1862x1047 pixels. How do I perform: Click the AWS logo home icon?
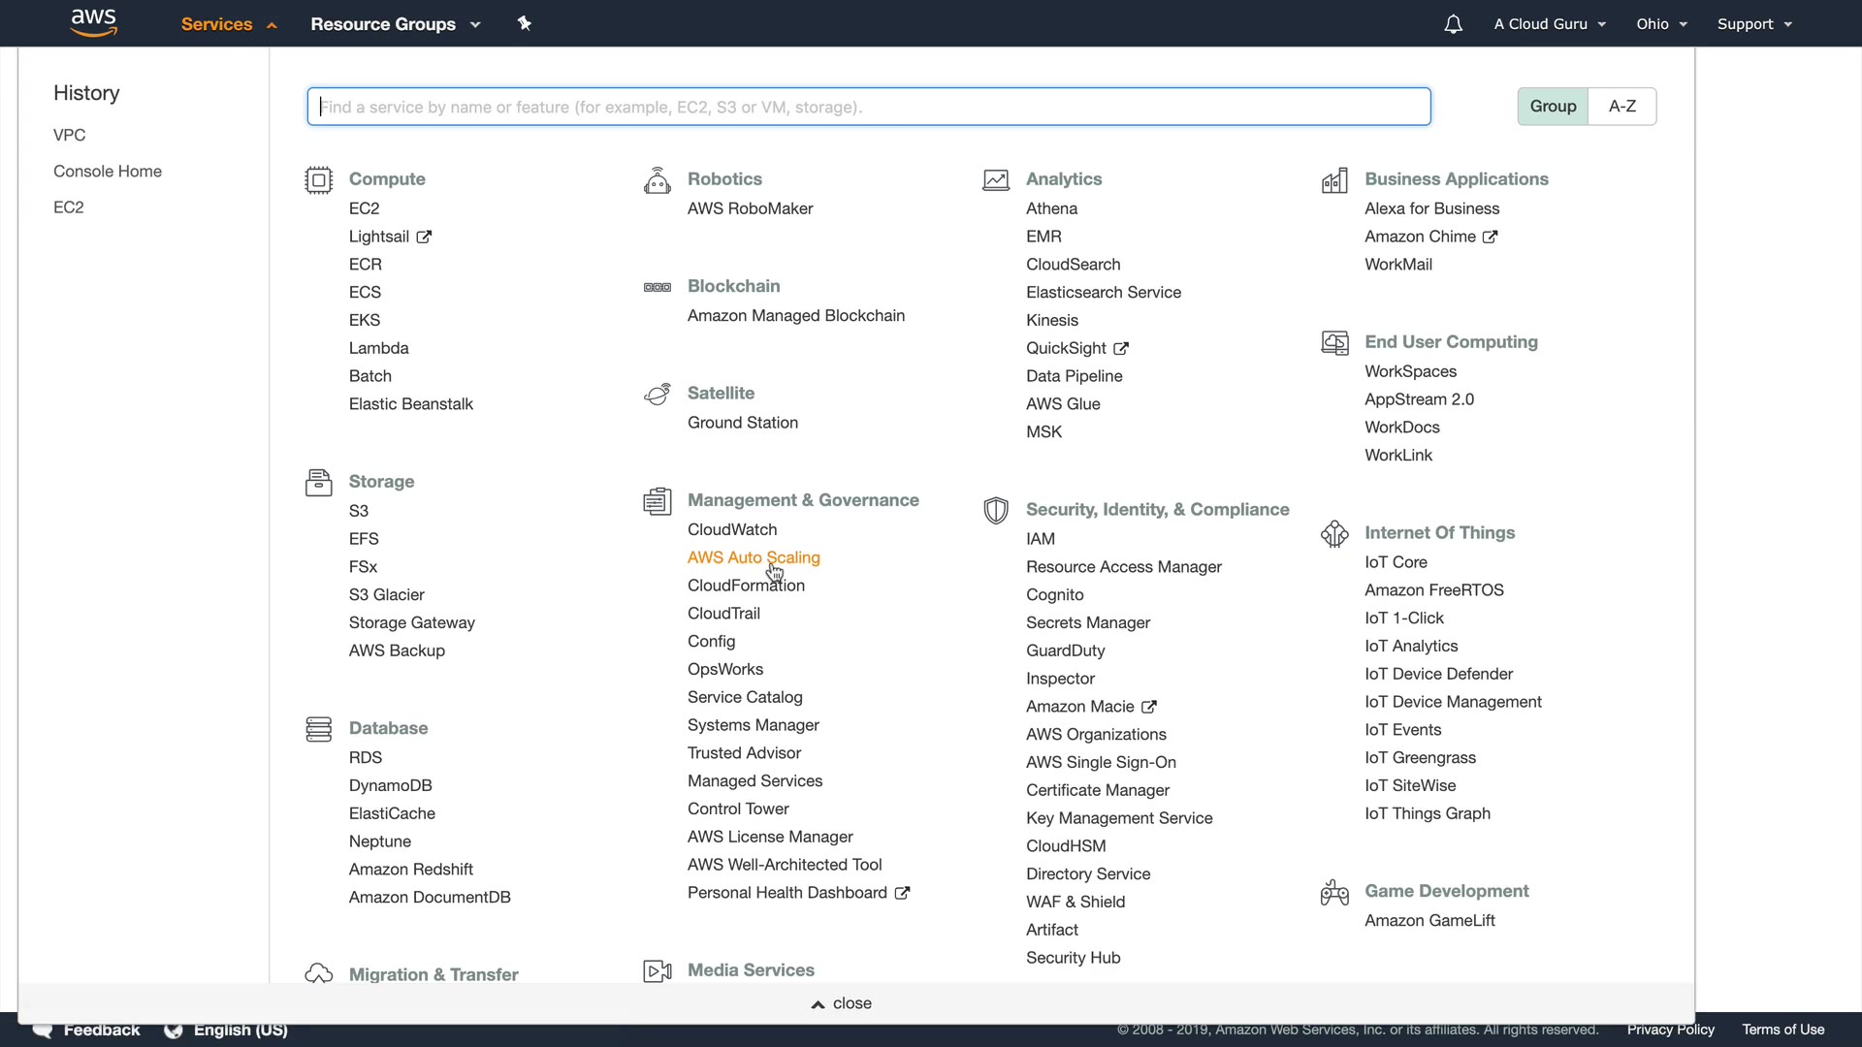[93, 22]
